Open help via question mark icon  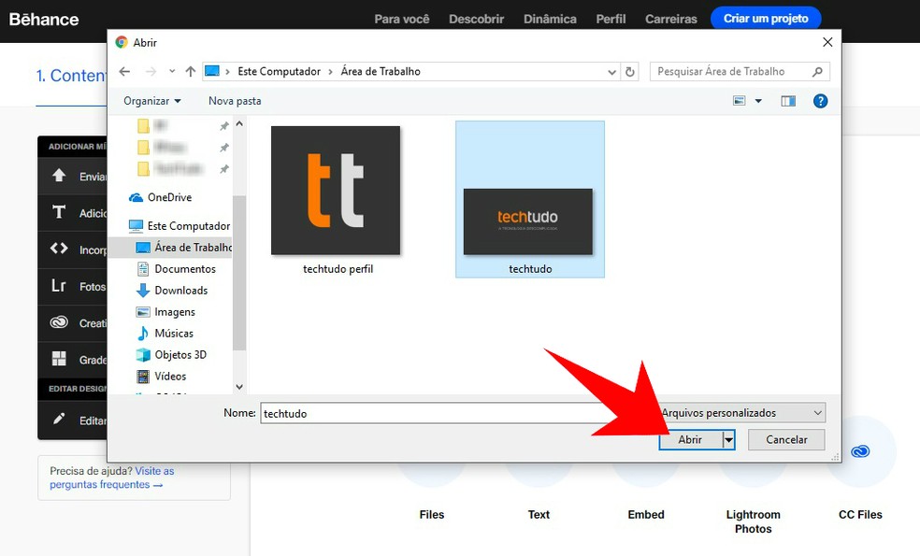tap(820, 101)
